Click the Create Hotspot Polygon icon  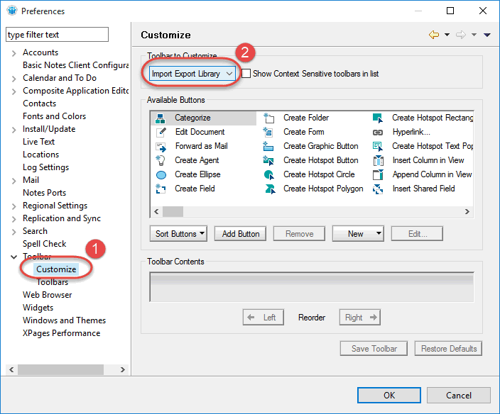[x=270, y=189]
